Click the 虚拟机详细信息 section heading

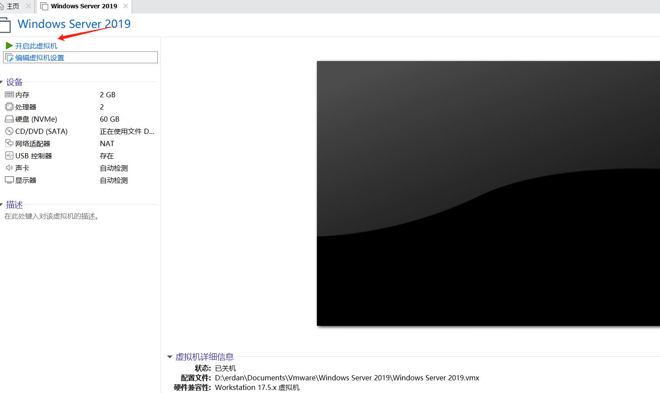coord(204,357)
